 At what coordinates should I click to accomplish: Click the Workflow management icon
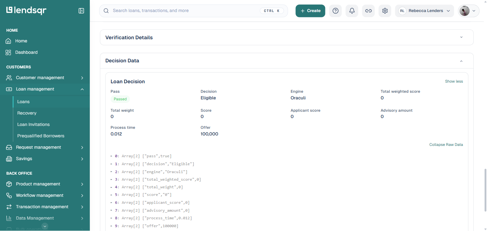coord(9,196)
